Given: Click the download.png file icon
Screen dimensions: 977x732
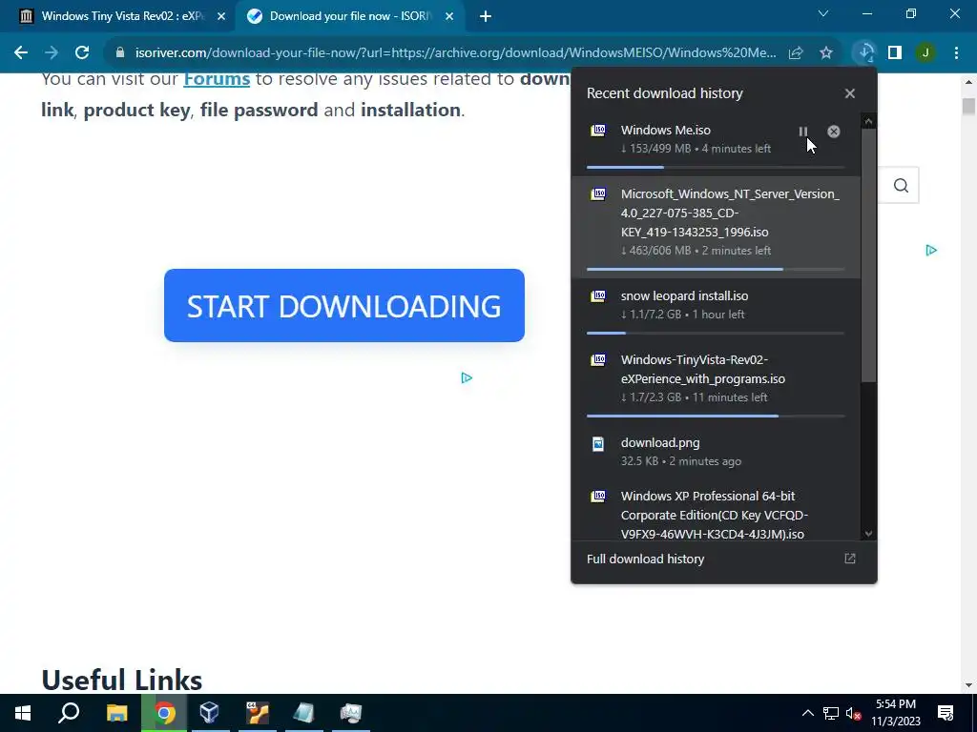Looking at the screenshot, I should point(598,443).
